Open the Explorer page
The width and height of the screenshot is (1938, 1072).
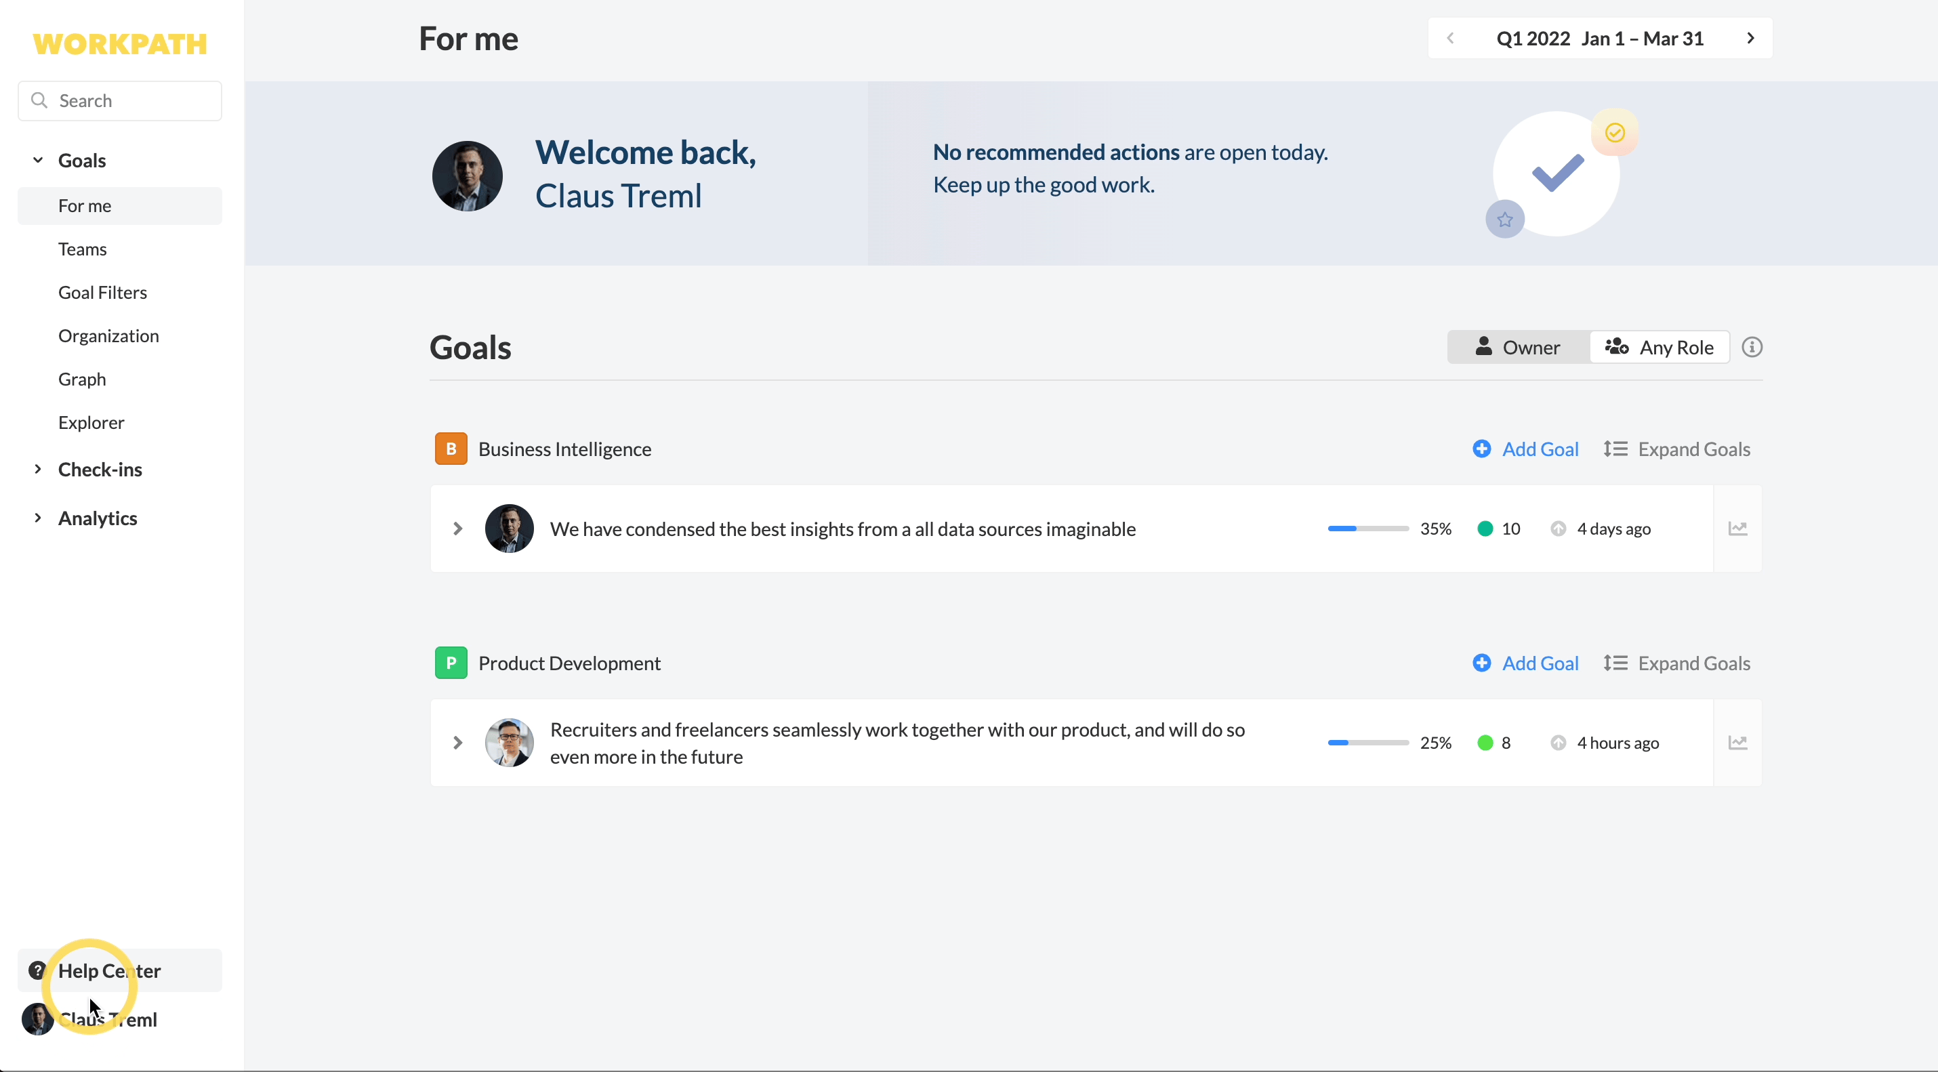pyautogui.click(x=91, y=423)
